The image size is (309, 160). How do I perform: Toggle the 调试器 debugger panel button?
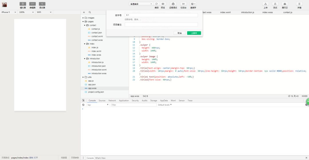point(42,4)
